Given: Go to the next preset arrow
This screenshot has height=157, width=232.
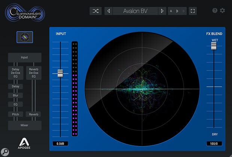Looking at the screenshot, I should click(x=162, y=11).
